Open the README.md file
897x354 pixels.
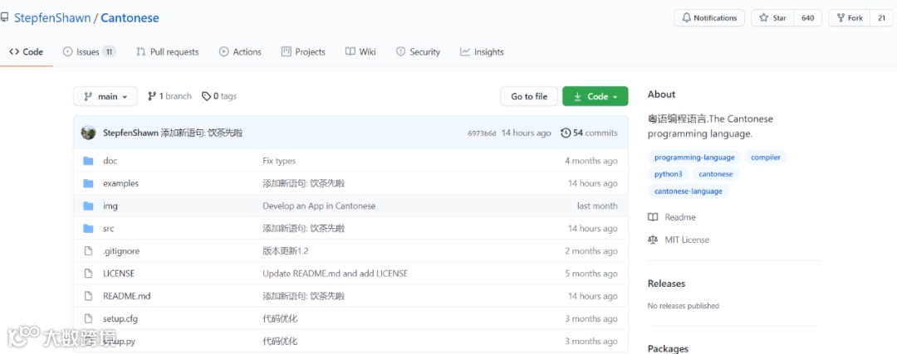click(126, 296)
